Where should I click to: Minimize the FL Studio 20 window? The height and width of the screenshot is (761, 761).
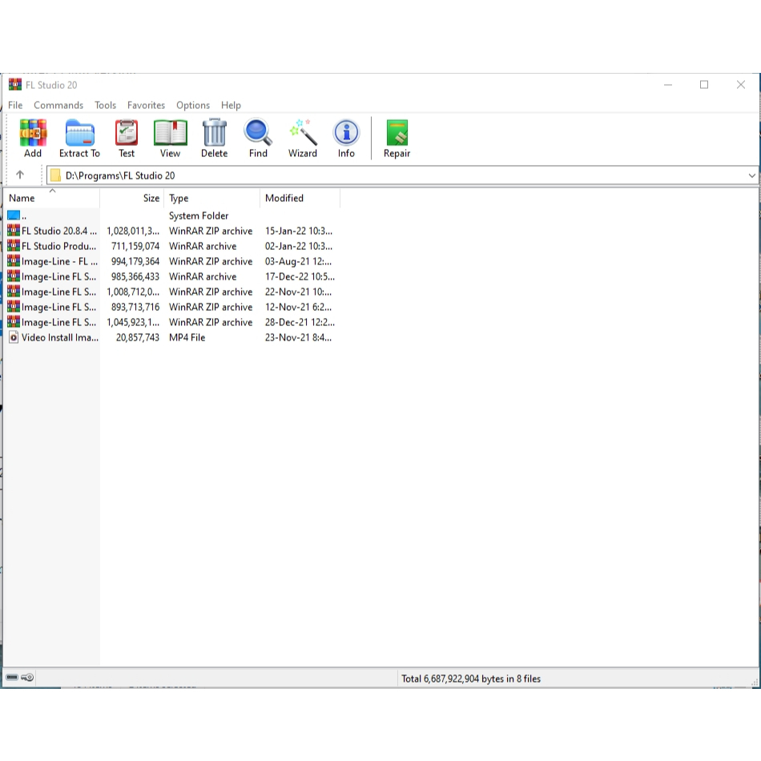668,84
